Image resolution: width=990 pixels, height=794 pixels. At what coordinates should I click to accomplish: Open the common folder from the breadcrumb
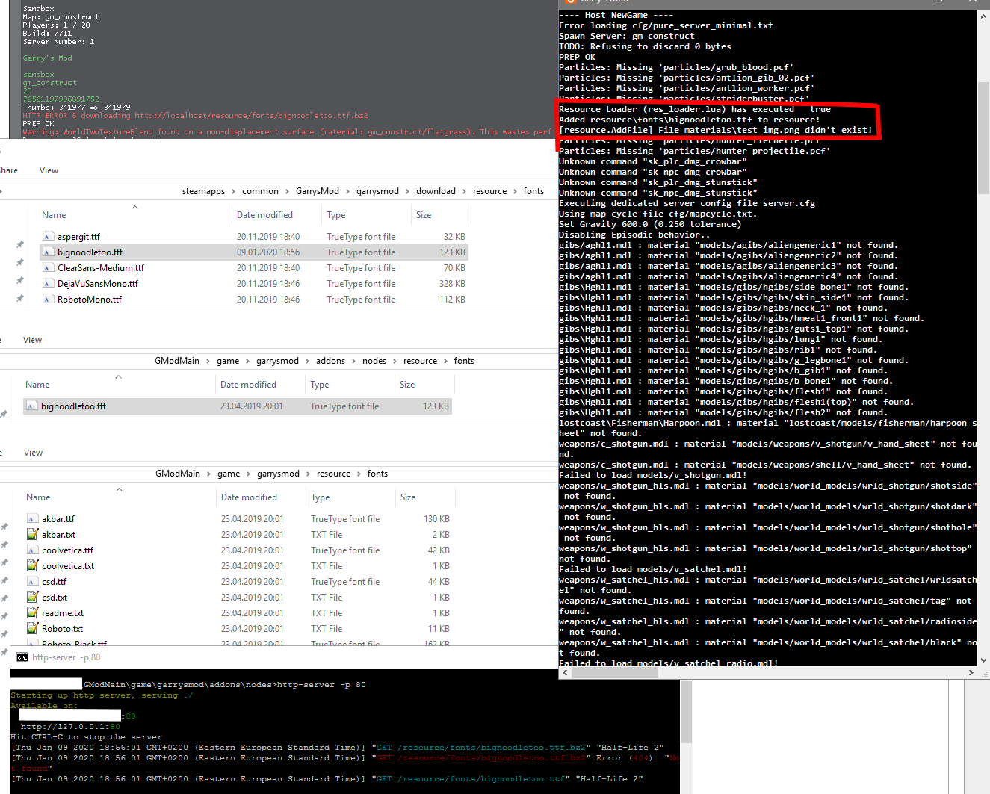click(260, 190)
